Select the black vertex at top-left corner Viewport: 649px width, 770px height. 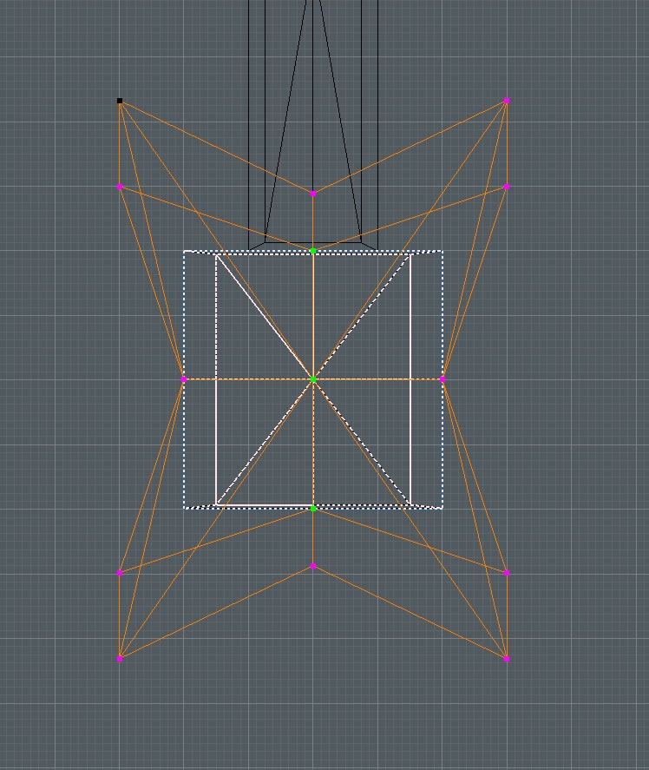click(x=120, y=101)
